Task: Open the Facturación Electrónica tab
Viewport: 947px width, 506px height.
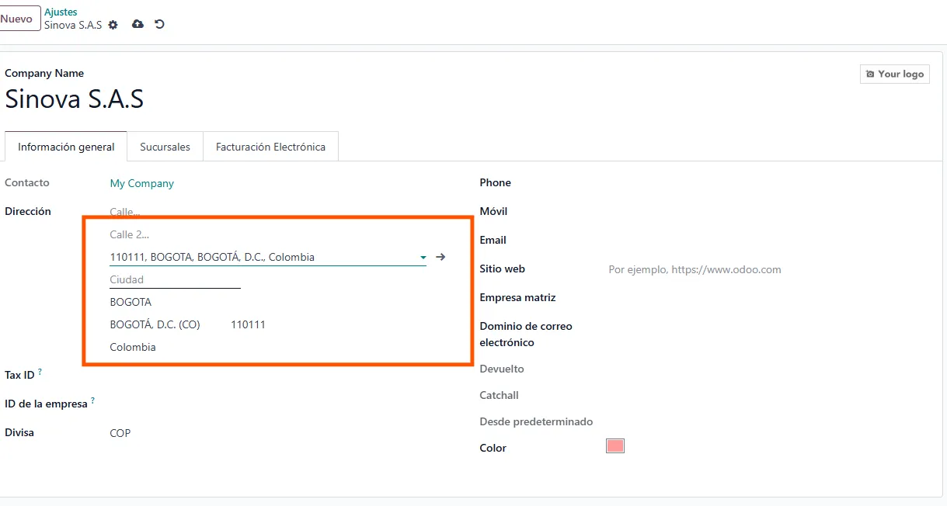Action: [270, 147]
